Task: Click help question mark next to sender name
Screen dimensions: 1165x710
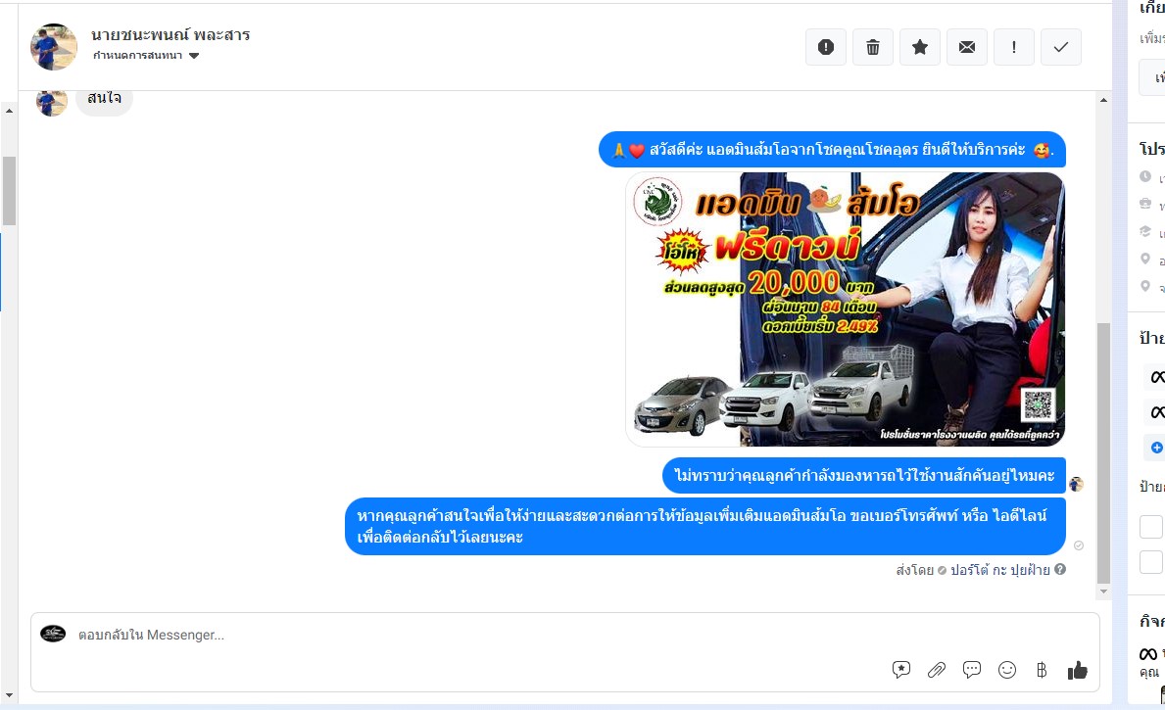Action: pyautogui.click(x=1060, y=569)
